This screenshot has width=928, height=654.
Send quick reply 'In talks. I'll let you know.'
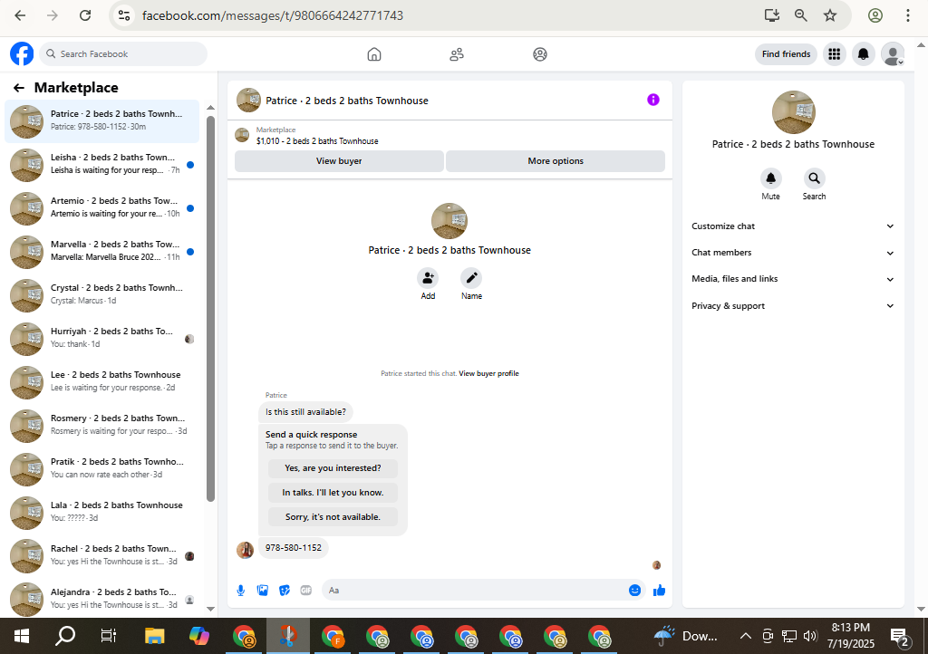point(333,493)
